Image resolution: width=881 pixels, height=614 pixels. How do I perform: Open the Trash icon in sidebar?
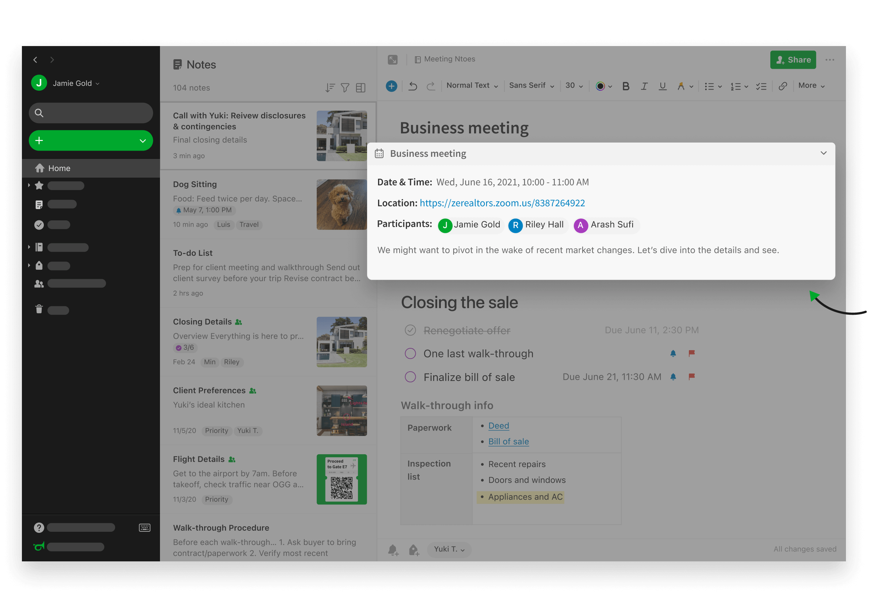point(39,309)
